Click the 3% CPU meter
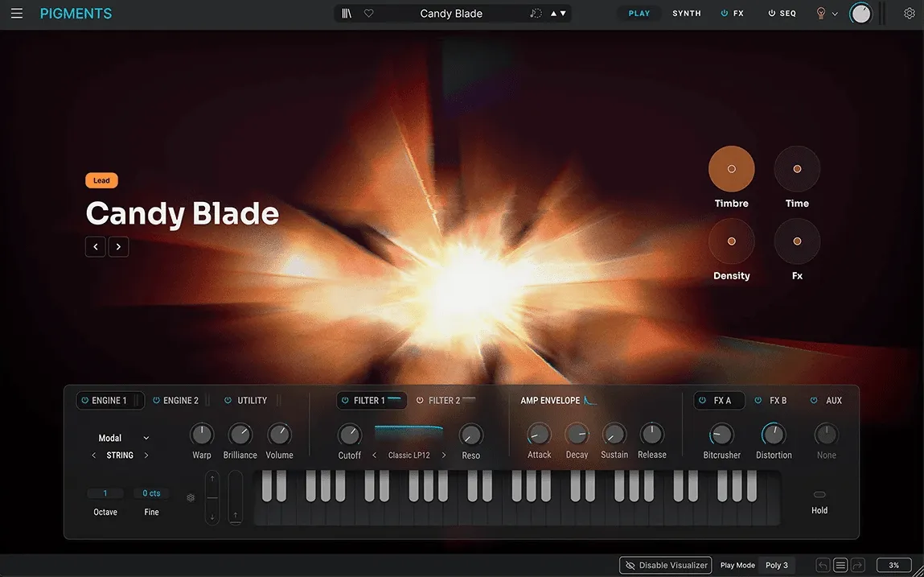The height and width of the screenshot is (577, 924). click(894, 565)
